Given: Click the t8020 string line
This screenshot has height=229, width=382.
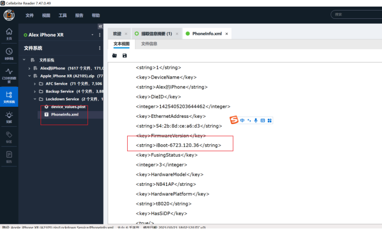Looking at the screenshot, I should [164, 204].
